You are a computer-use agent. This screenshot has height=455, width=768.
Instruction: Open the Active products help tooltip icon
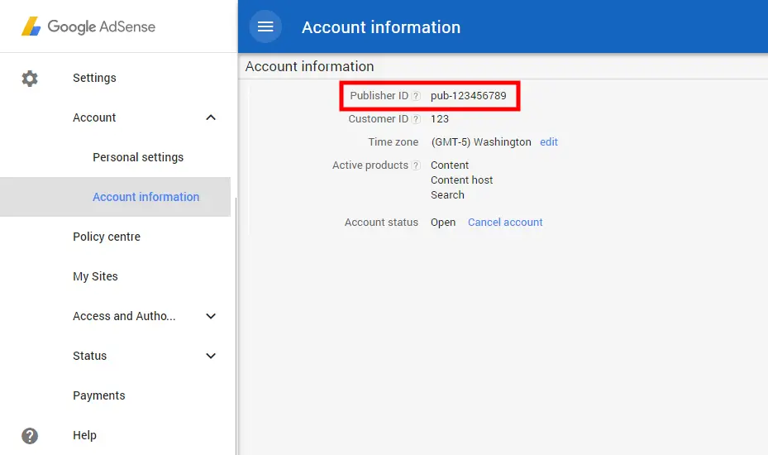point(416,165)
